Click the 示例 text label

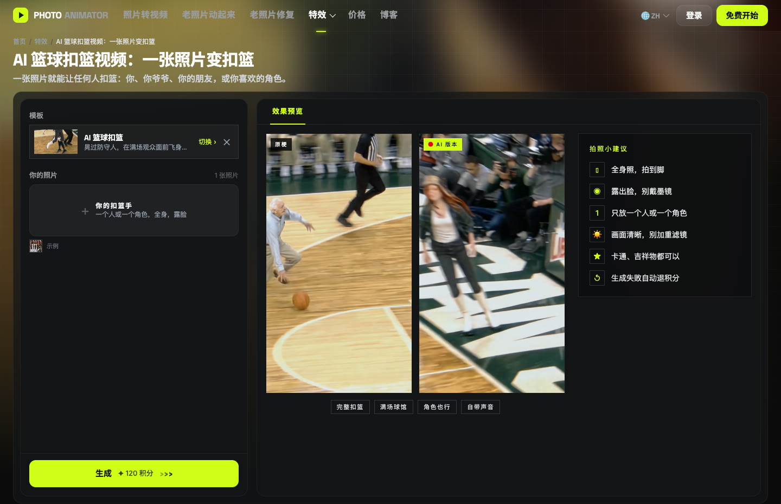click(53, 246)
